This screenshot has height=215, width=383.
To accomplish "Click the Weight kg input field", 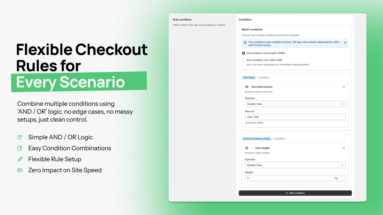I will (295, 178).
